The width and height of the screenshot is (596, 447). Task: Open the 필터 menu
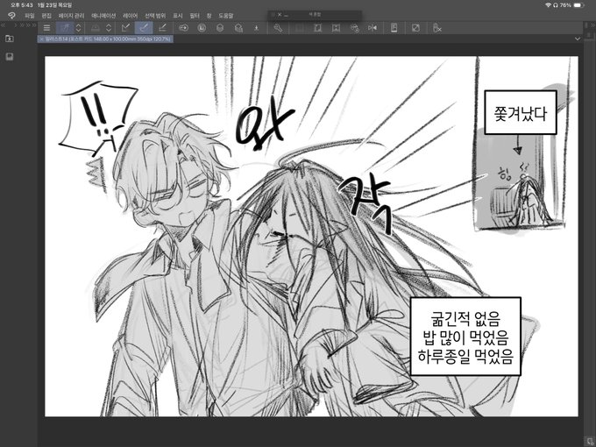[x=195, y=16]
